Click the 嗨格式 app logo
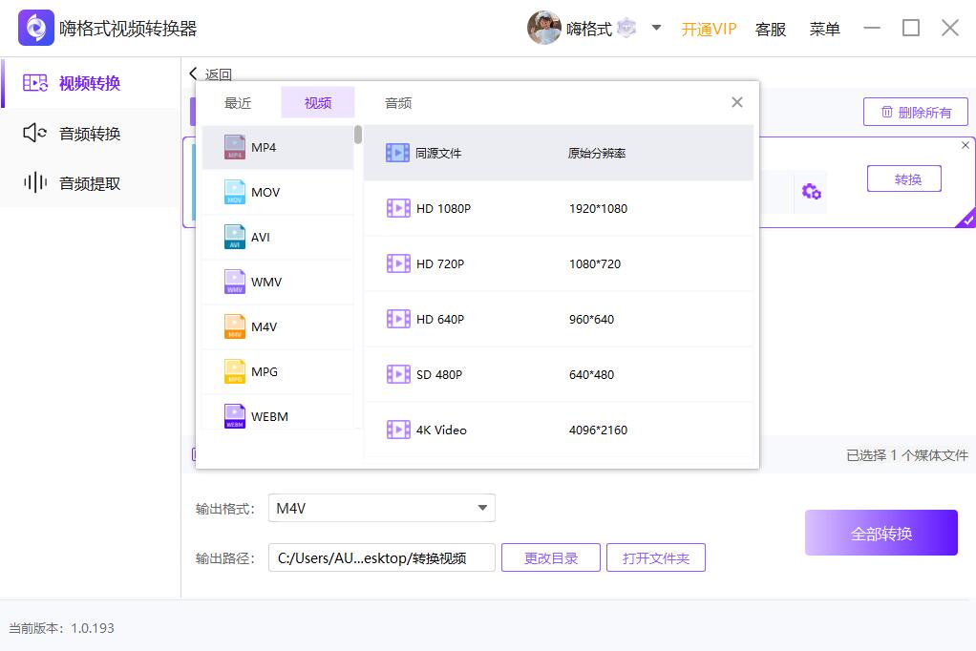Screen dimensions: 976x651 36,28
